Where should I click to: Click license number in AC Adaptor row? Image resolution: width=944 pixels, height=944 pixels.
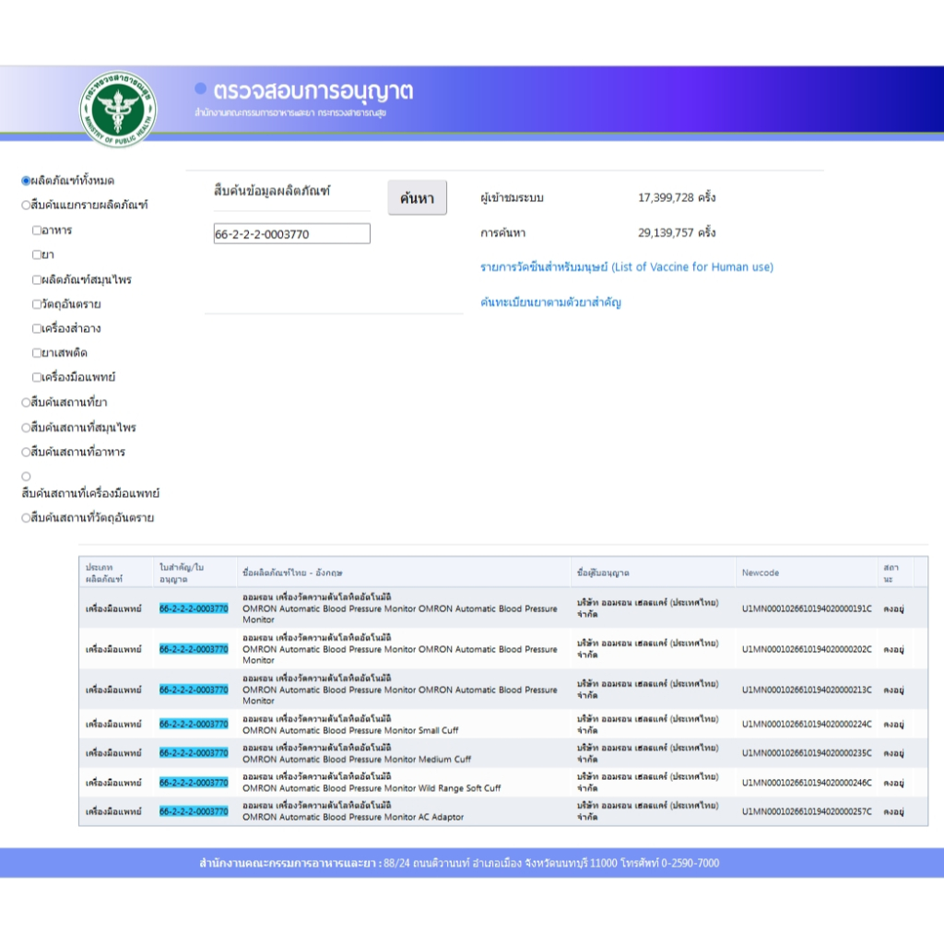tap(194, 811)
